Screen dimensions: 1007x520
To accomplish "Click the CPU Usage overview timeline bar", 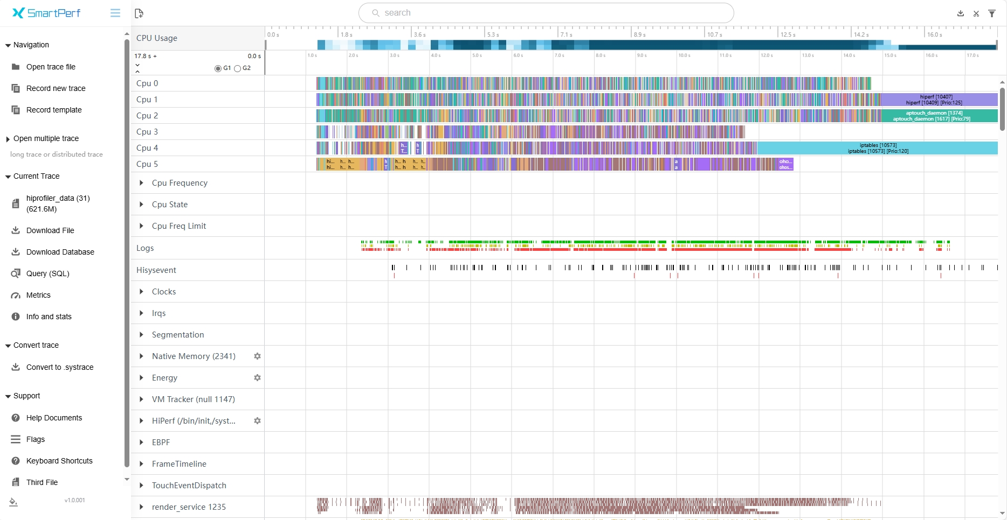I will point(631,45).
